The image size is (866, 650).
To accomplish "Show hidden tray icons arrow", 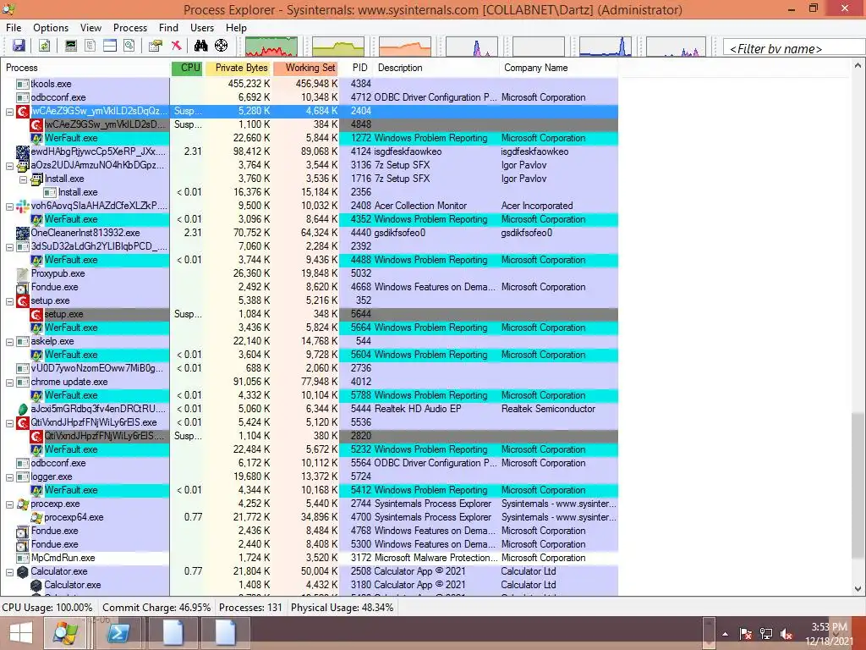I will (x=725, y=634).
